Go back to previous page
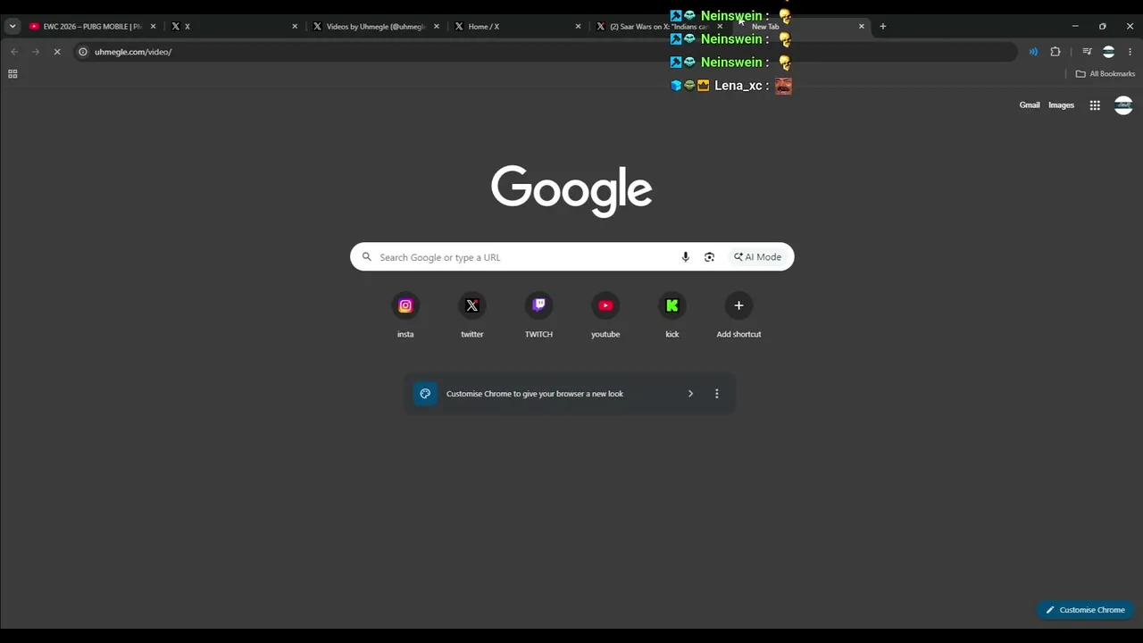Image resolution: width=1143 pixels, height=643 pixels. point(14,52)
